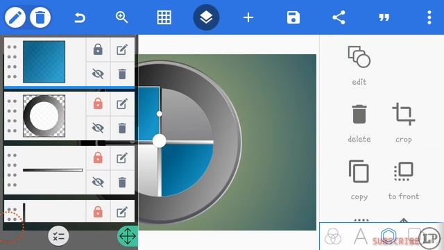Open the quotes icon in toolbar
444x250 pixels.
click(384, 18)
